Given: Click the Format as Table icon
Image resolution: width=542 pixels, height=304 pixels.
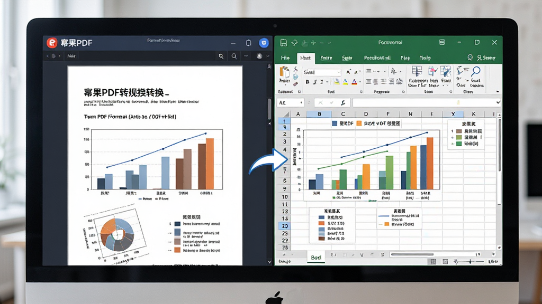Looking at the screenshot, I should (x=433, y=72).
